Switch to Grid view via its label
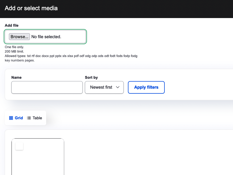This screenshot has height=175, width=233. (19, 118)
